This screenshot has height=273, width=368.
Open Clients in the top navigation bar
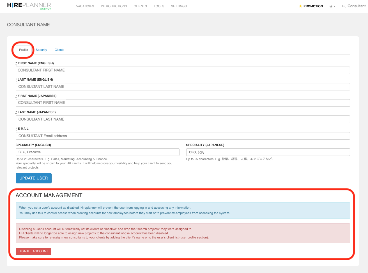click(140, 6)
